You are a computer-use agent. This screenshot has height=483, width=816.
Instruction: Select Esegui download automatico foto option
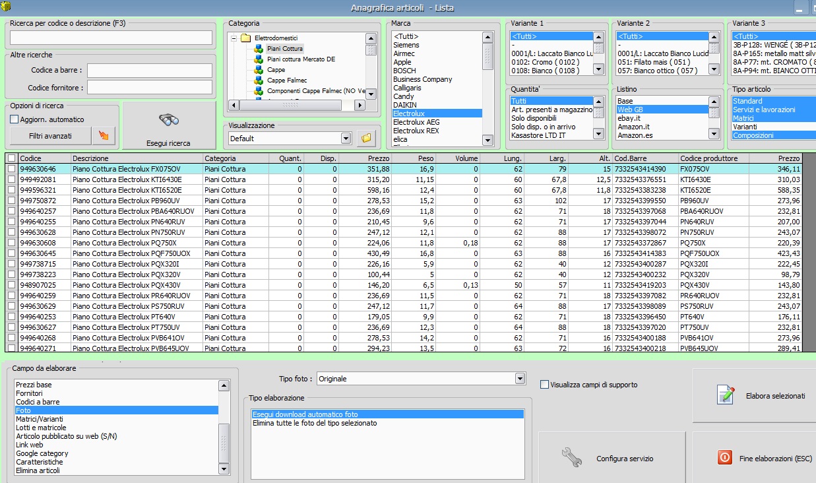pyautogui.click(x=305, y=414)
